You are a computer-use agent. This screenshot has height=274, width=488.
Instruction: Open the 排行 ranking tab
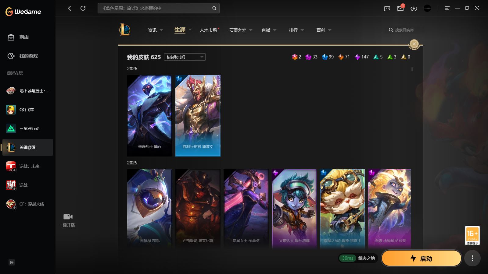[293, 30]
